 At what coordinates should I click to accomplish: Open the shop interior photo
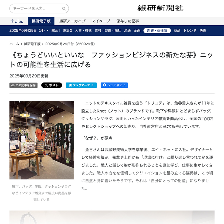[x=42, y=140]
